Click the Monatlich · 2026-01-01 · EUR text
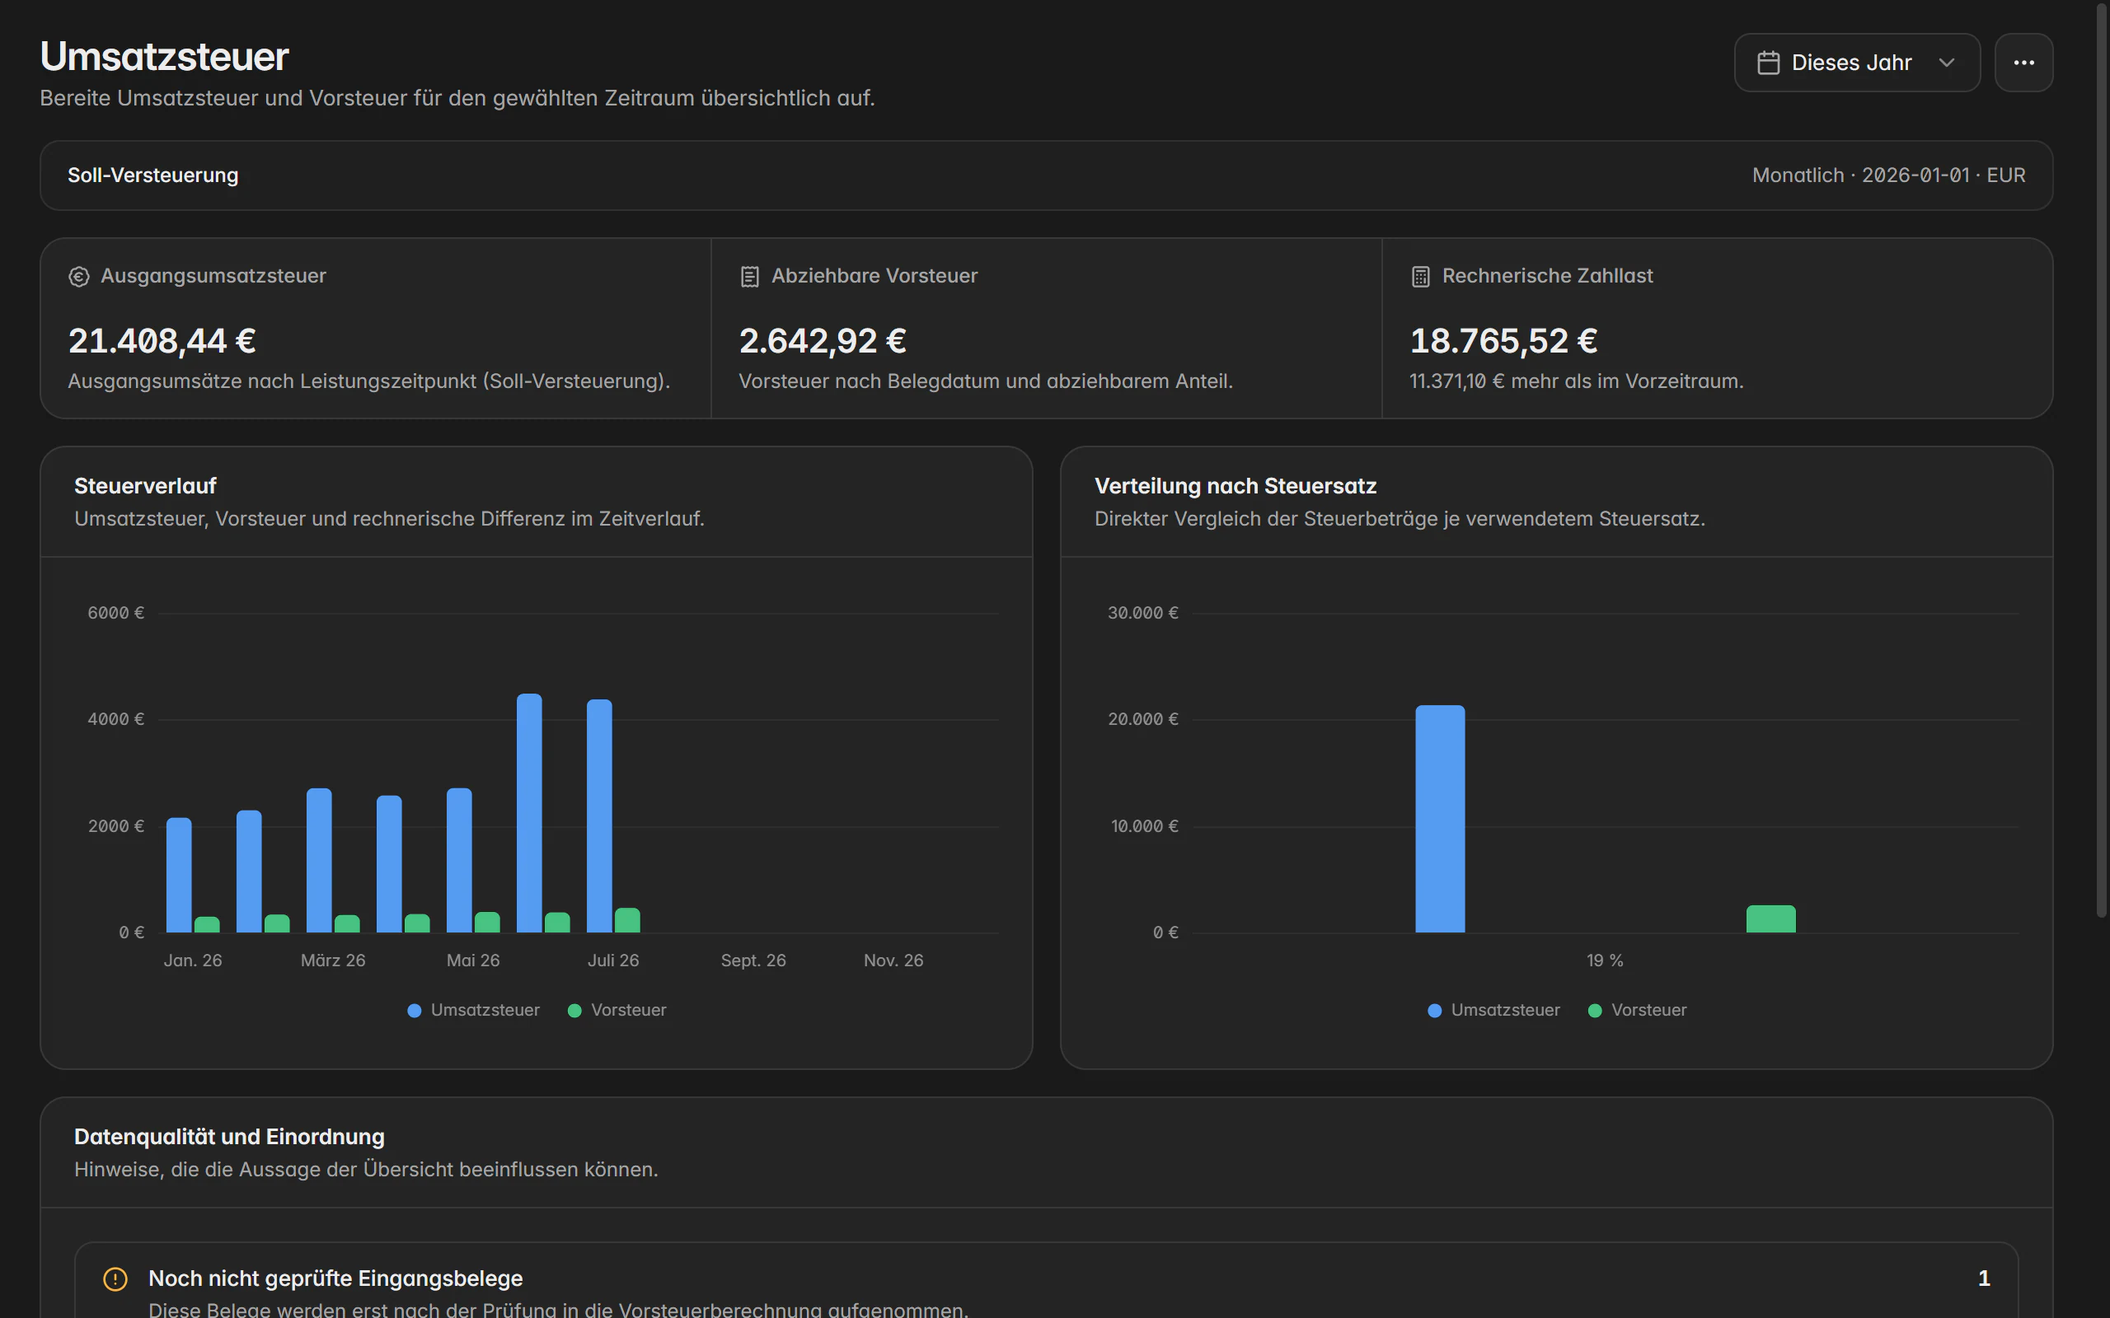 tap(1888, 175)
